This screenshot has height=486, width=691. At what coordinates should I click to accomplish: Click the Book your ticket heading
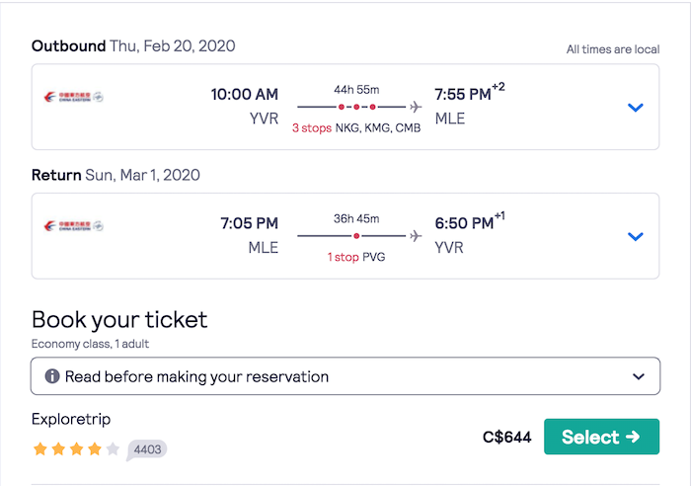(x=119, y=320)
